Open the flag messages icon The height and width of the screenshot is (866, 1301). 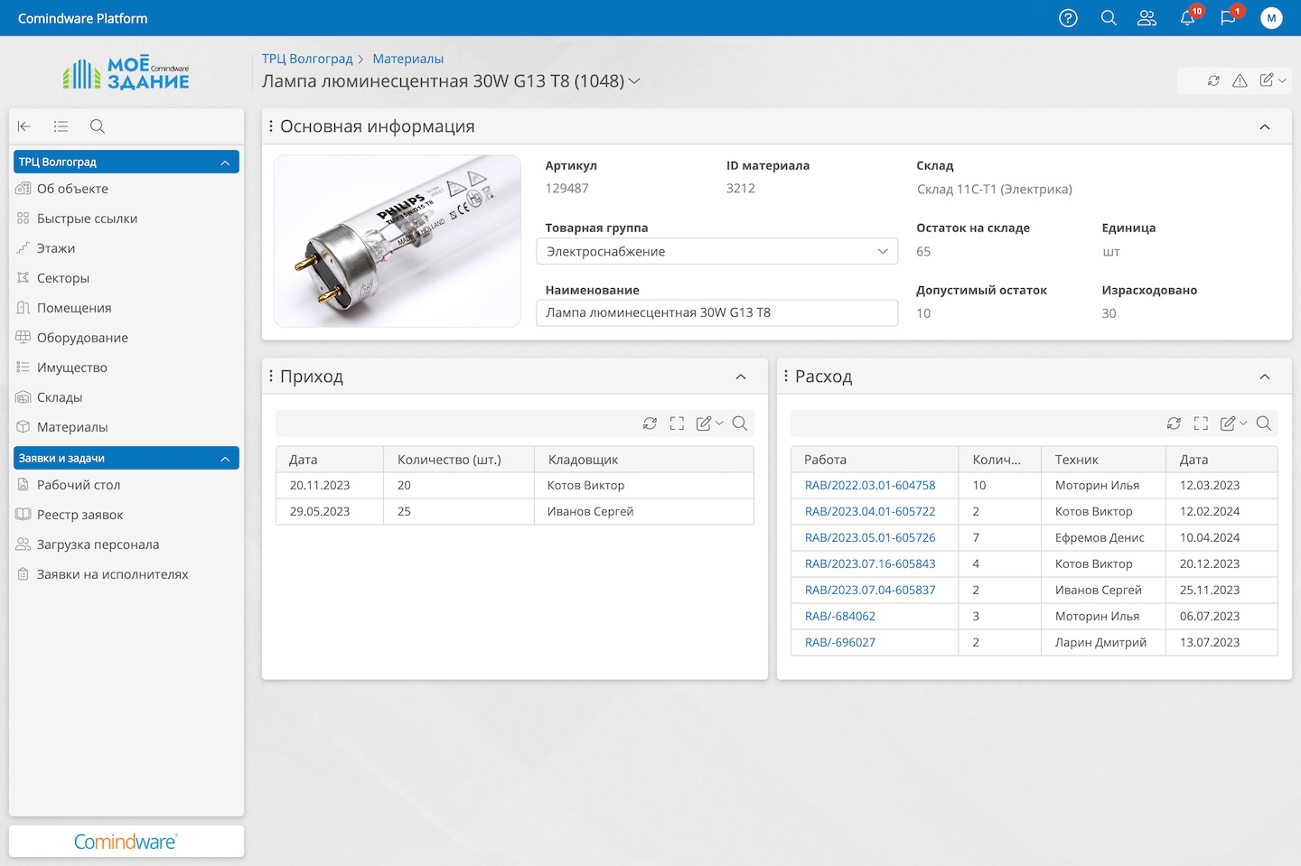click(x=1228, y=18)
